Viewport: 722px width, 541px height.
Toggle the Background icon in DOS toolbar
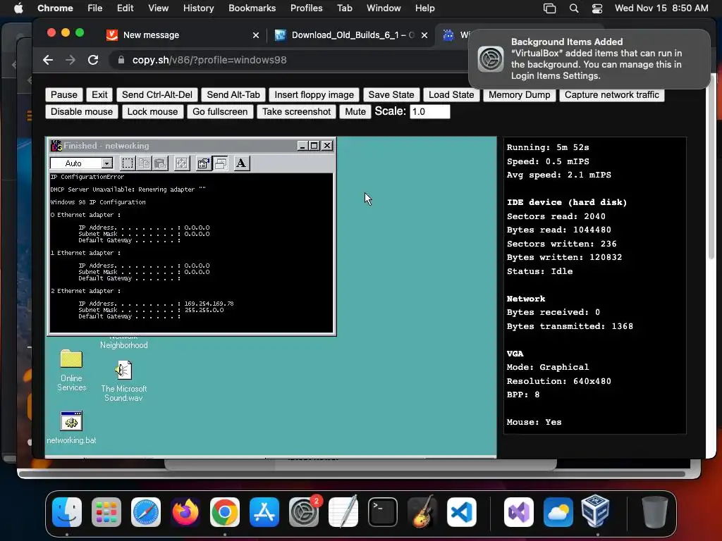click(x=220, y=163)
